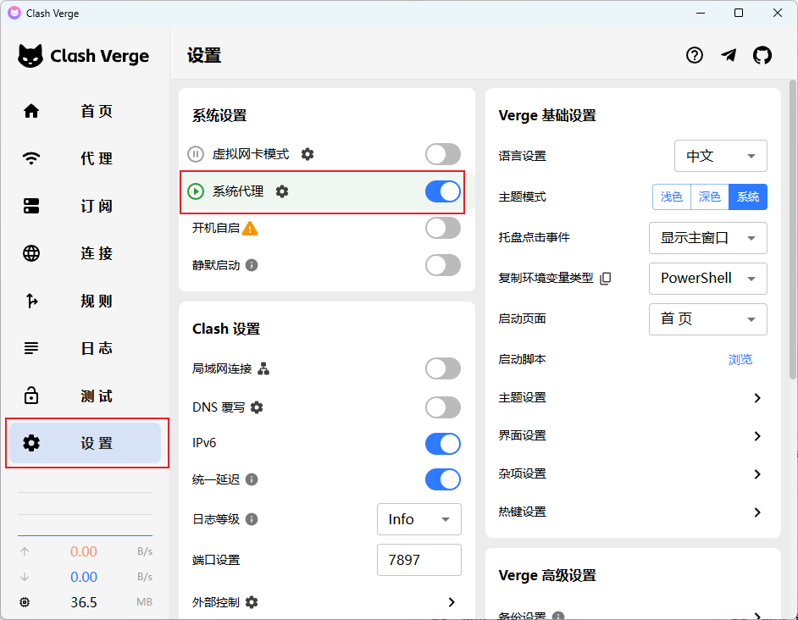Open the 语言设置 dropdown showing 中文
The image size is (798, 620).
click(720, 156)
